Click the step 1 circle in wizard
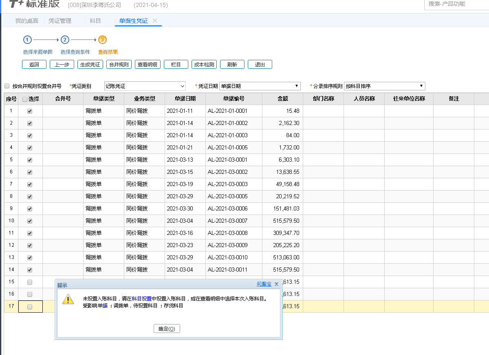This screenshot has height=355, width=489. tap(27, 40)
